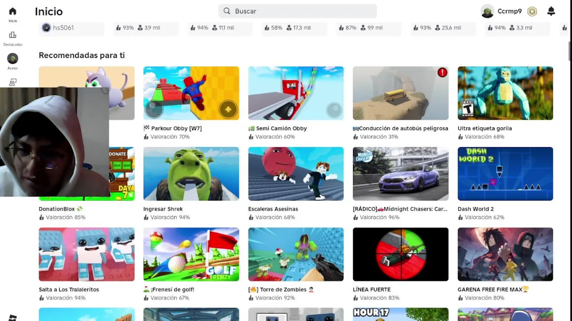Open LÍNEA FUERTE sniper thumbnail
The width and height of the screenshot is (572, 321).
[x=400, y=255]
